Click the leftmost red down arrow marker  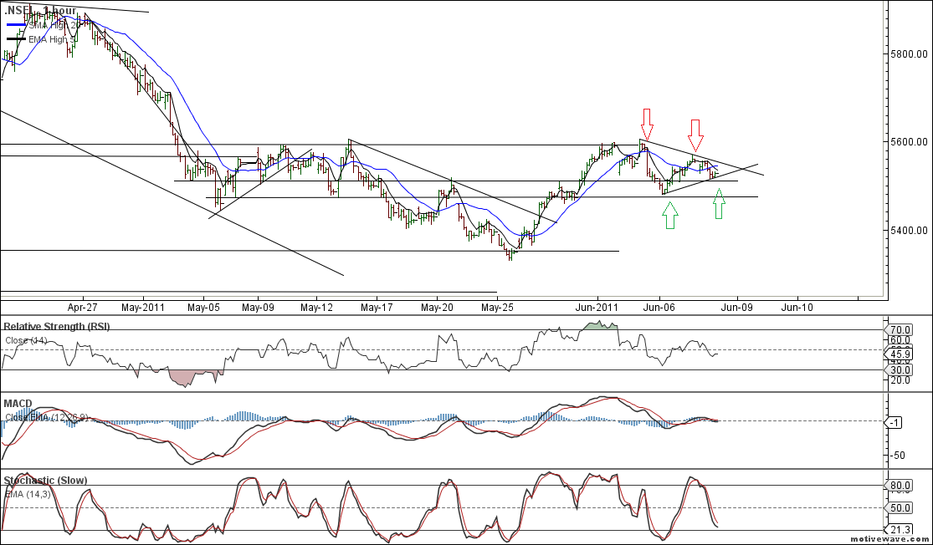646,119
